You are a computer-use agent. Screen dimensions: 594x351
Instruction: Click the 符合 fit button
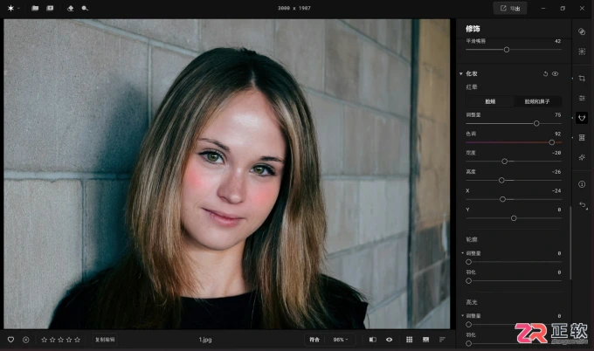314,340
